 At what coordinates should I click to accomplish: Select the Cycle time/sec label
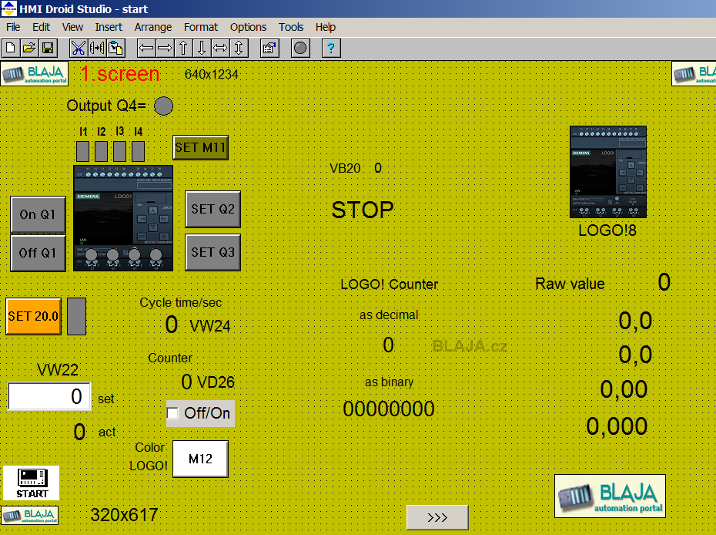pyautogui.click(x=181, y=302)
